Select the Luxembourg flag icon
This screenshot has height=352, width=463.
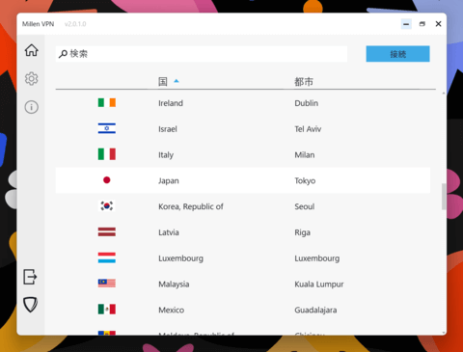(107, 257)
